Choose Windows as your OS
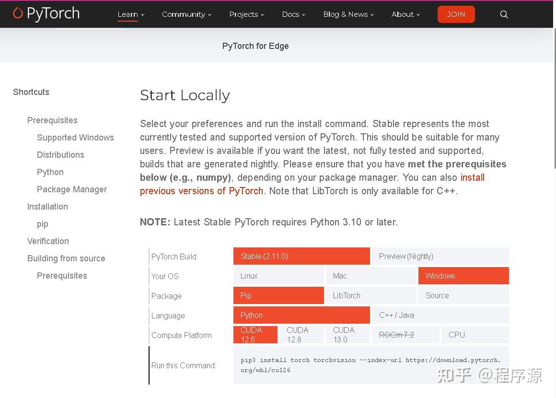556x398 pixels. click(x=463, y=276)
